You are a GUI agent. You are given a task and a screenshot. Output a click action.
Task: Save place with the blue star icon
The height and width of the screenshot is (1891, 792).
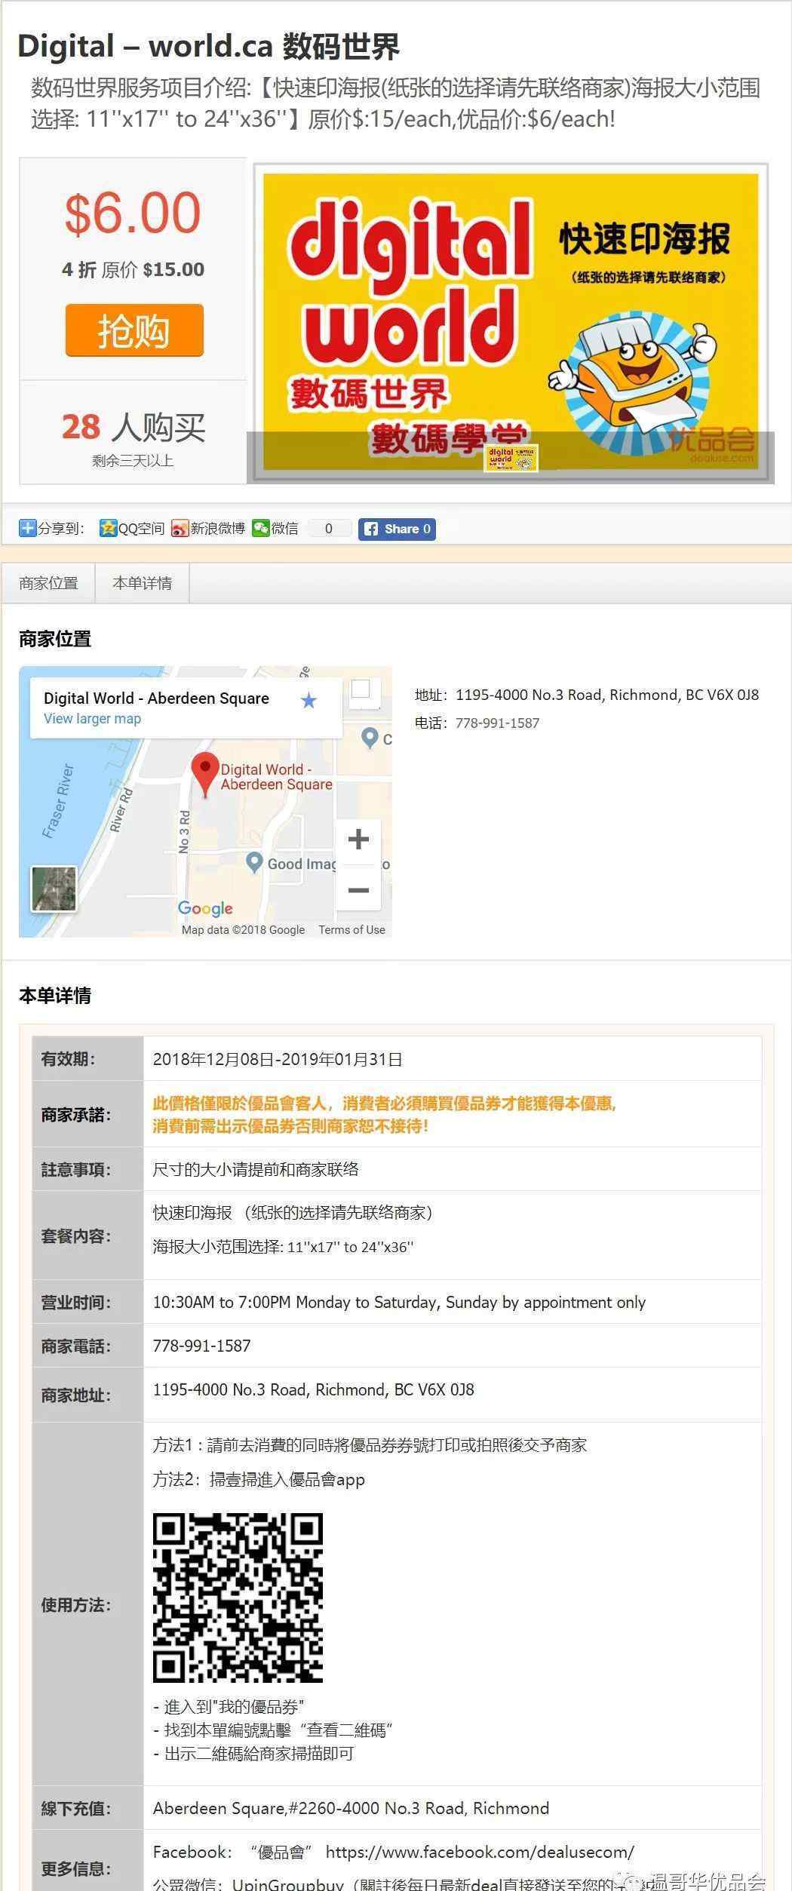coord(309,701)
